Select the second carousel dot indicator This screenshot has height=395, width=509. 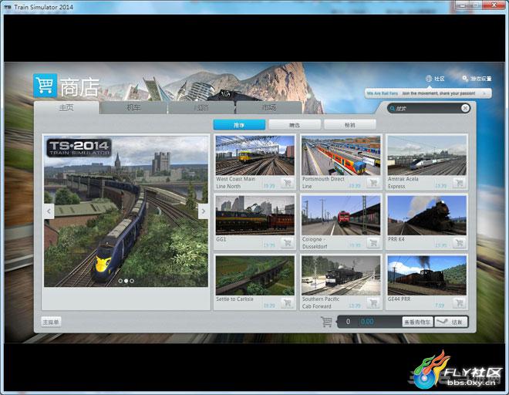click(x=126, y=281)
